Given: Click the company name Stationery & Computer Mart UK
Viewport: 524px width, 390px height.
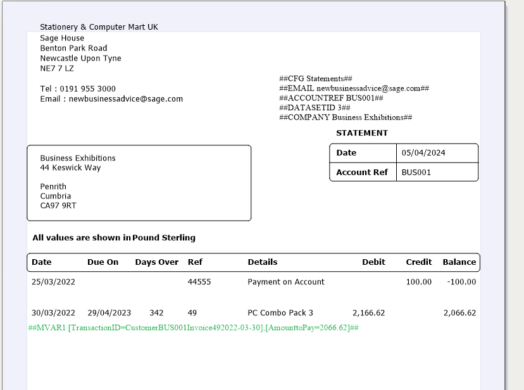Looking at the screenshot, I should click(x=99, y=27).
